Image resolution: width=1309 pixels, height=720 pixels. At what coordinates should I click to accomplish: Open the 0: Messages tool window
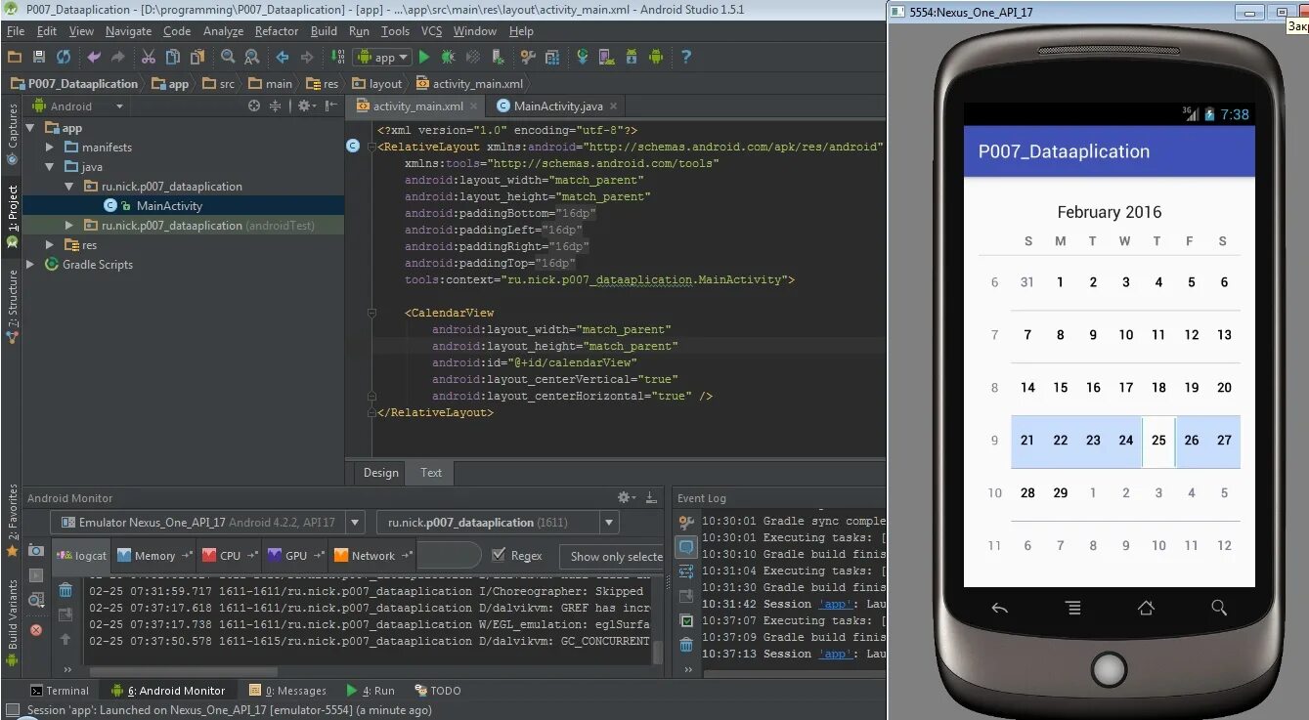[x=287, y=691]
